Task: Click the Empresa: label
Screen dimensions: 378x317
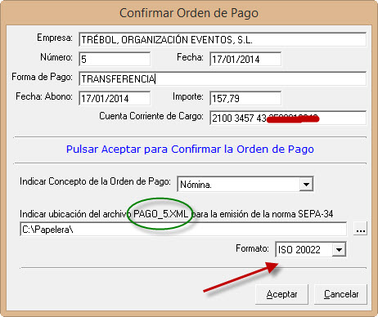Action: pyautogui.click(x=55, y=38)
